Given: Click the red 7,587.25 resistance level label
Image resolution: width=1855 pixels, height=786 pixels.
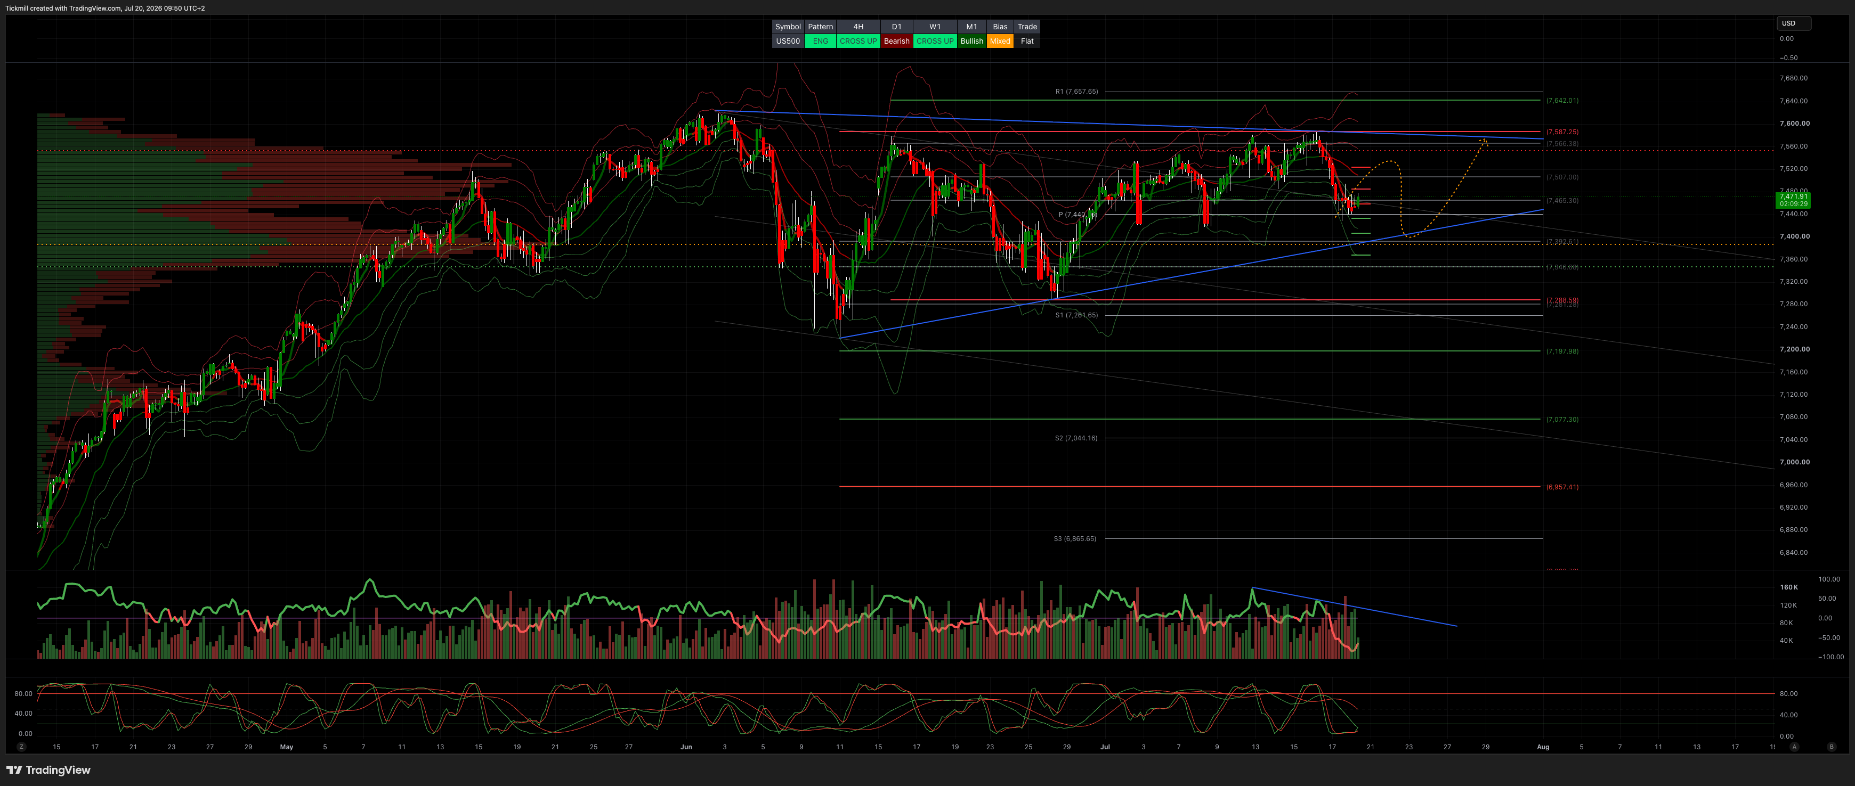Looking at the screenshot, I should 1562,132.
